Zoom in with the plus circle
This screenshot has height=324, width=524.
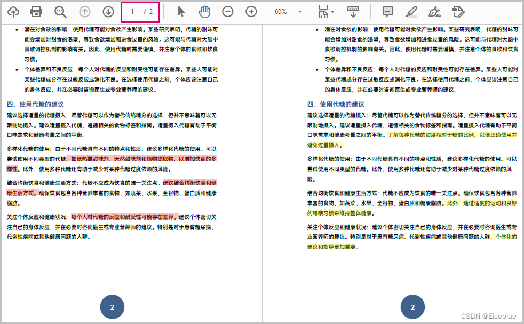tap(251, 12)
